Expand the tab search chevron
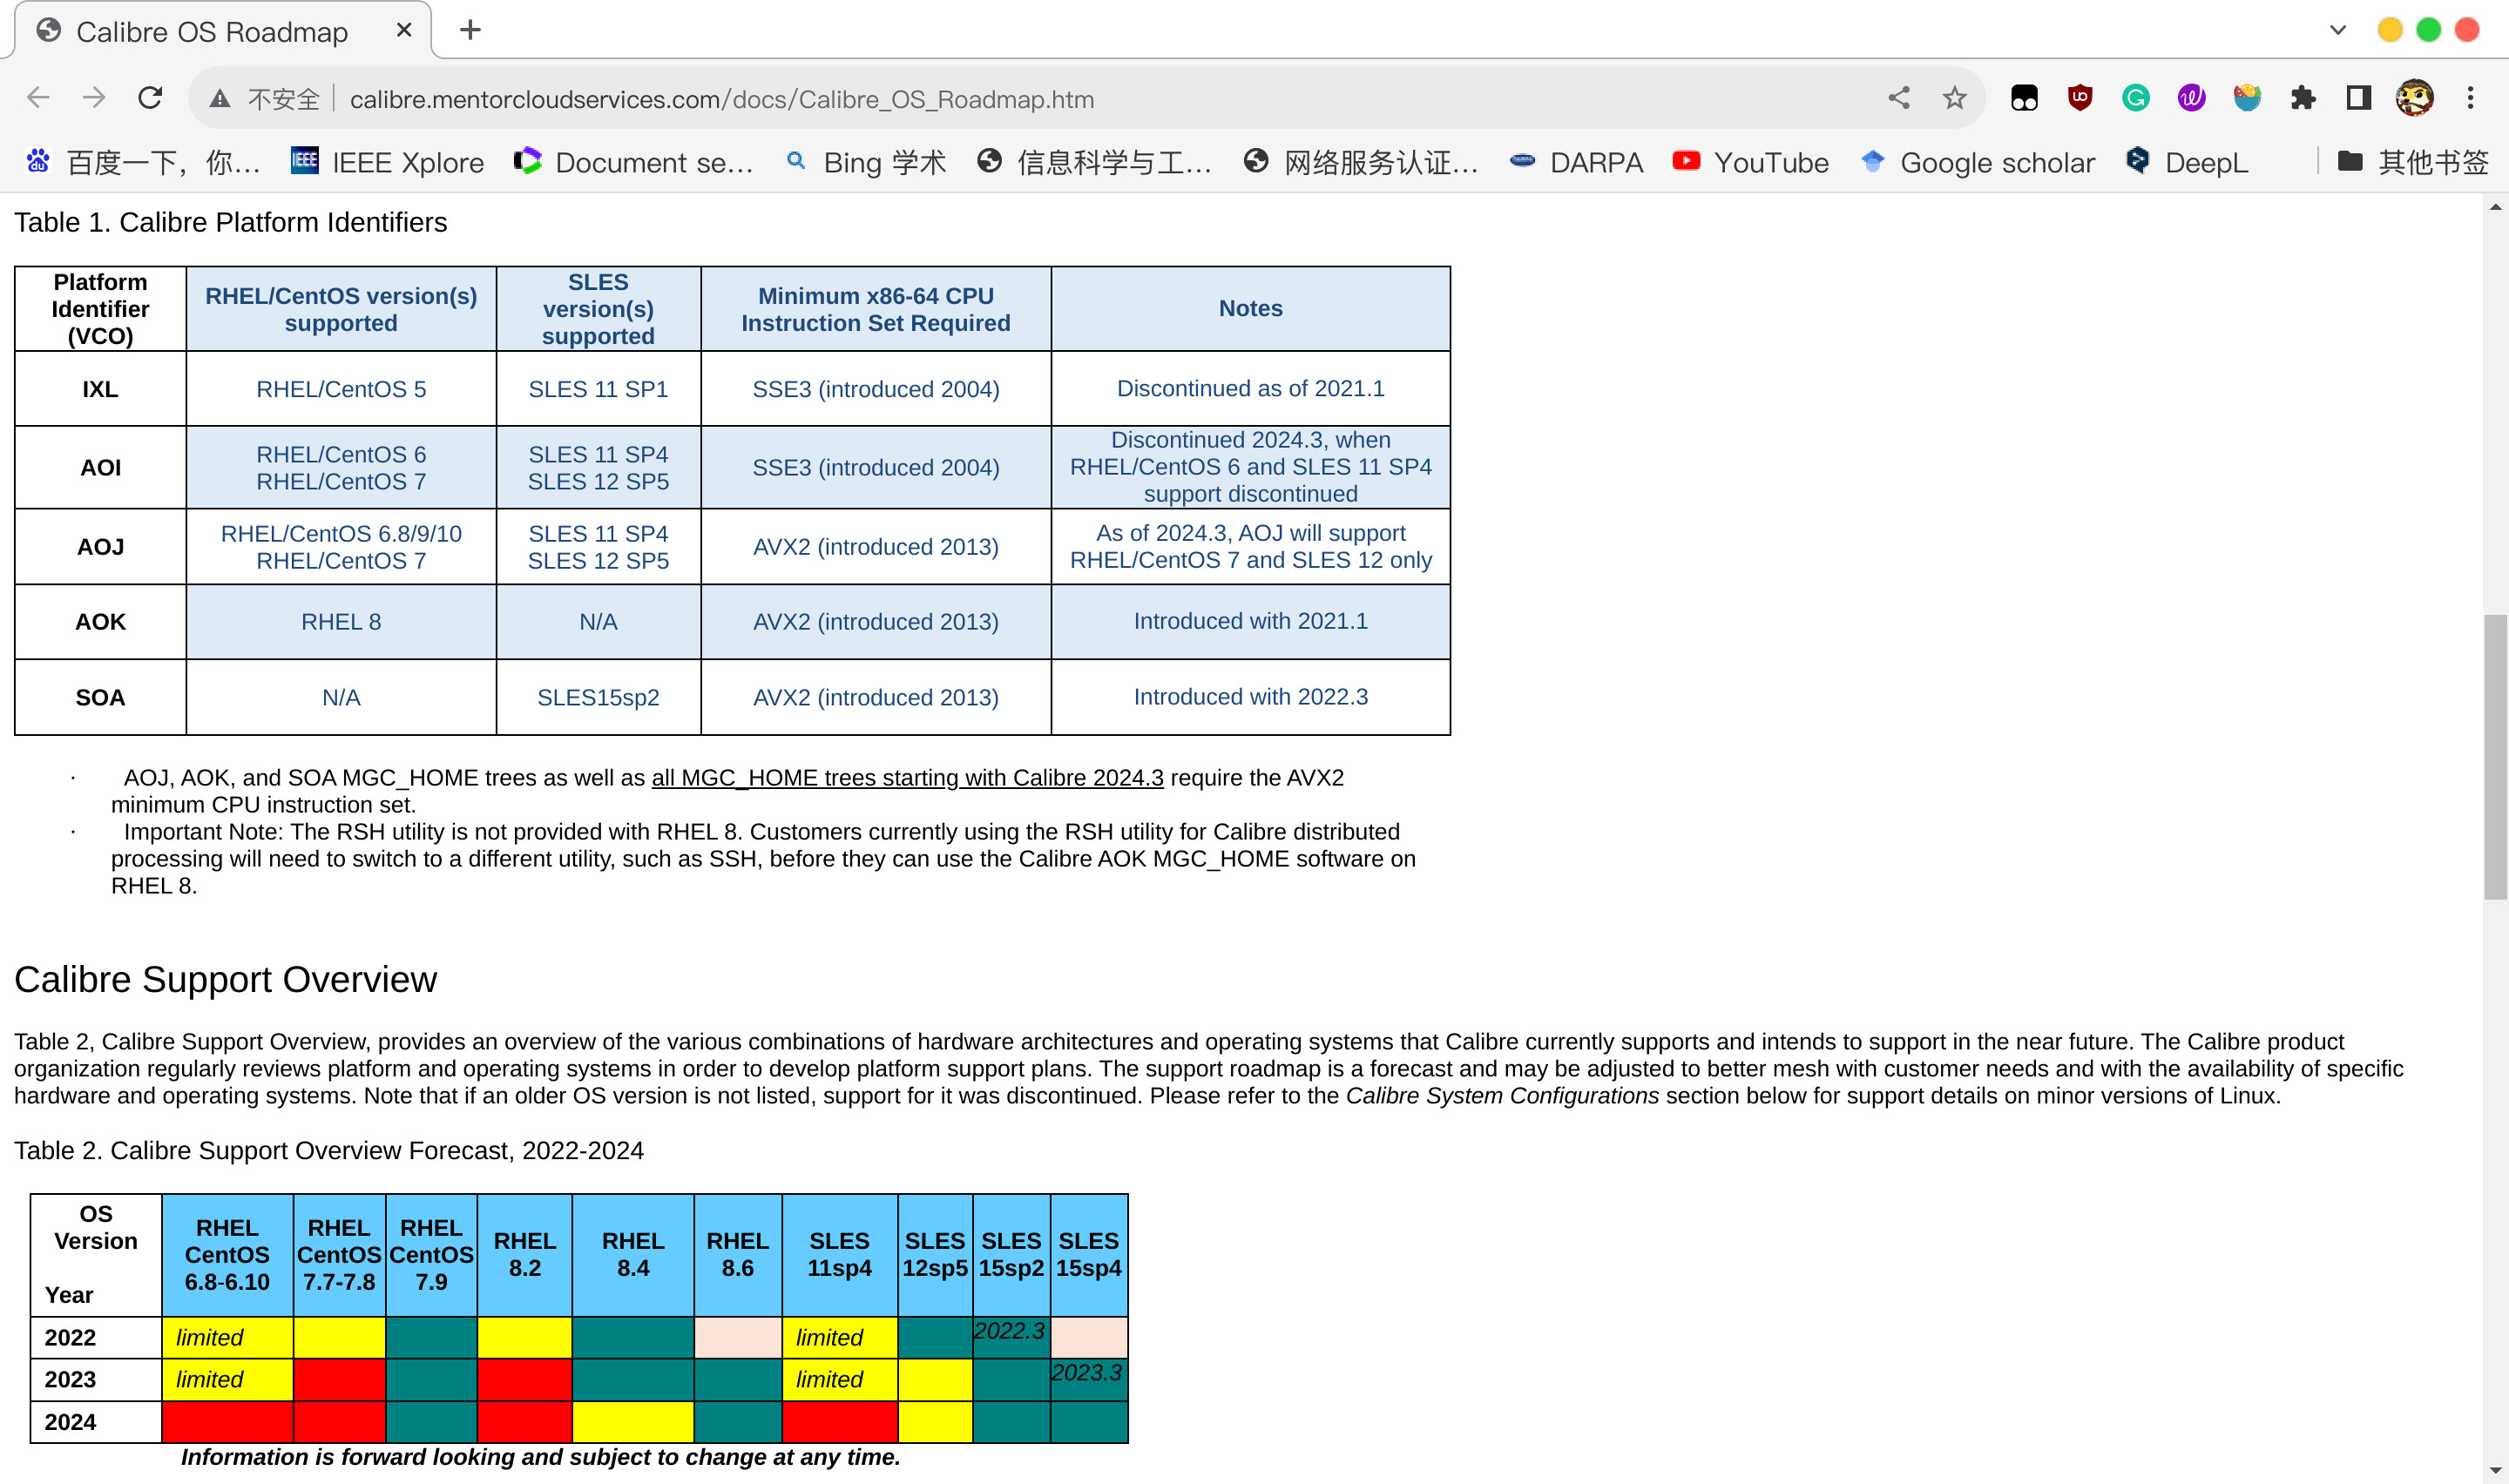The image size is (2509, 1484). point(2337,30)
